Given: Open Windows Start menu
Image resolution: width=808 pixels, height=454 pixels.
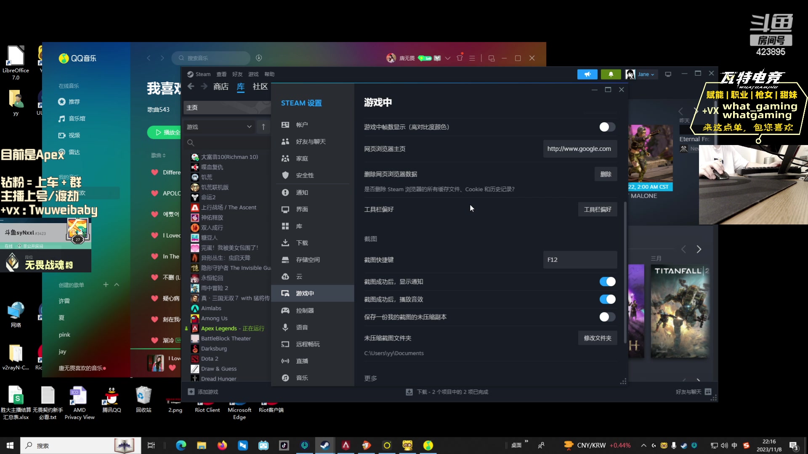Looking at the screenshot, I should [10, 446].
